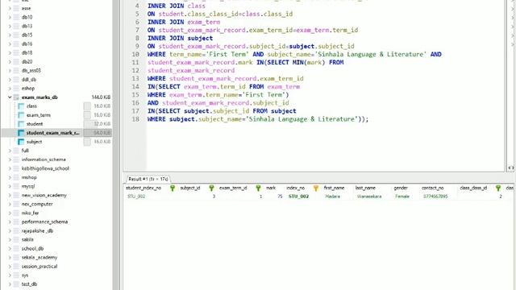This screenshot has width=516, height=290.
Task: Select the session_practical database in the tree
Action: click(x=40, y=266)
